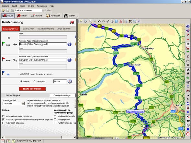The height and width of the screenshot is (143, 191).
Task: Click the naar field with Newtonmore
Action: point(43,60)
